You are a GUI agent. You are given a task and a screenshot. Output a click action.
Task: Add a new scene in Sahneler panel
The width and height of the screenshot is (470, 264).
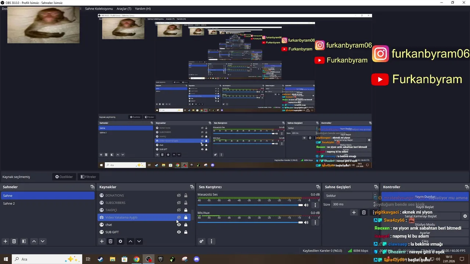click(x=5, y=241)
